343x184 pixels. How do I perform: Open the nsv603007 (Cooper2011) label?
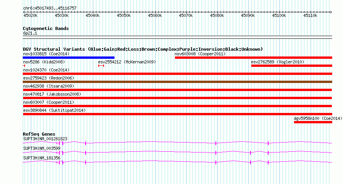pos(49,102)
